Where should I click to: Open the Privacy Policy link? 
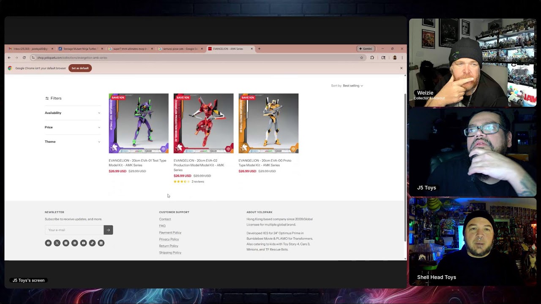pyautogui.click(x=169, y=239)
